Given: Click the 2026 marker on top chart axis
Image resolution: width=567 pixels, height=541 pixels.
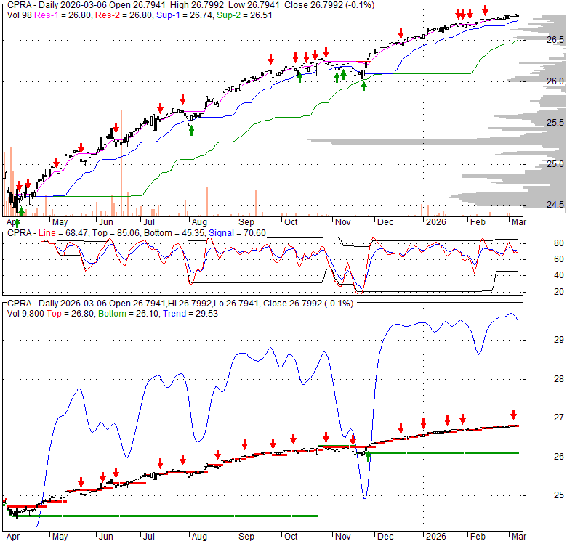Looking at the screenshot, I should (x=435, y=221).
